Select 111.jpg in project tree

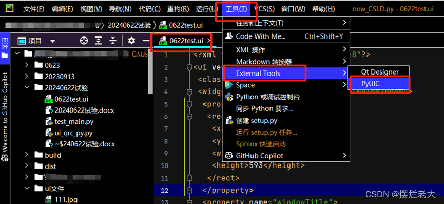pos(66,199)
